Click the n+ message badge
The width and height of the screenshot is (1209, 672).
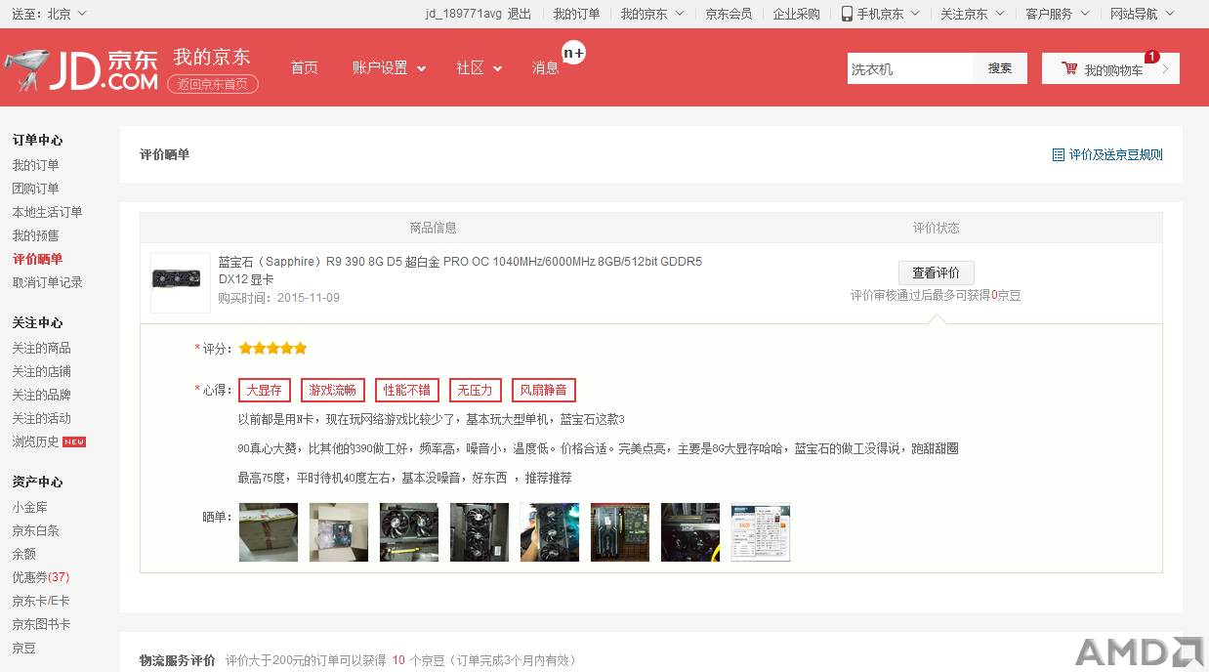(573, 53)
